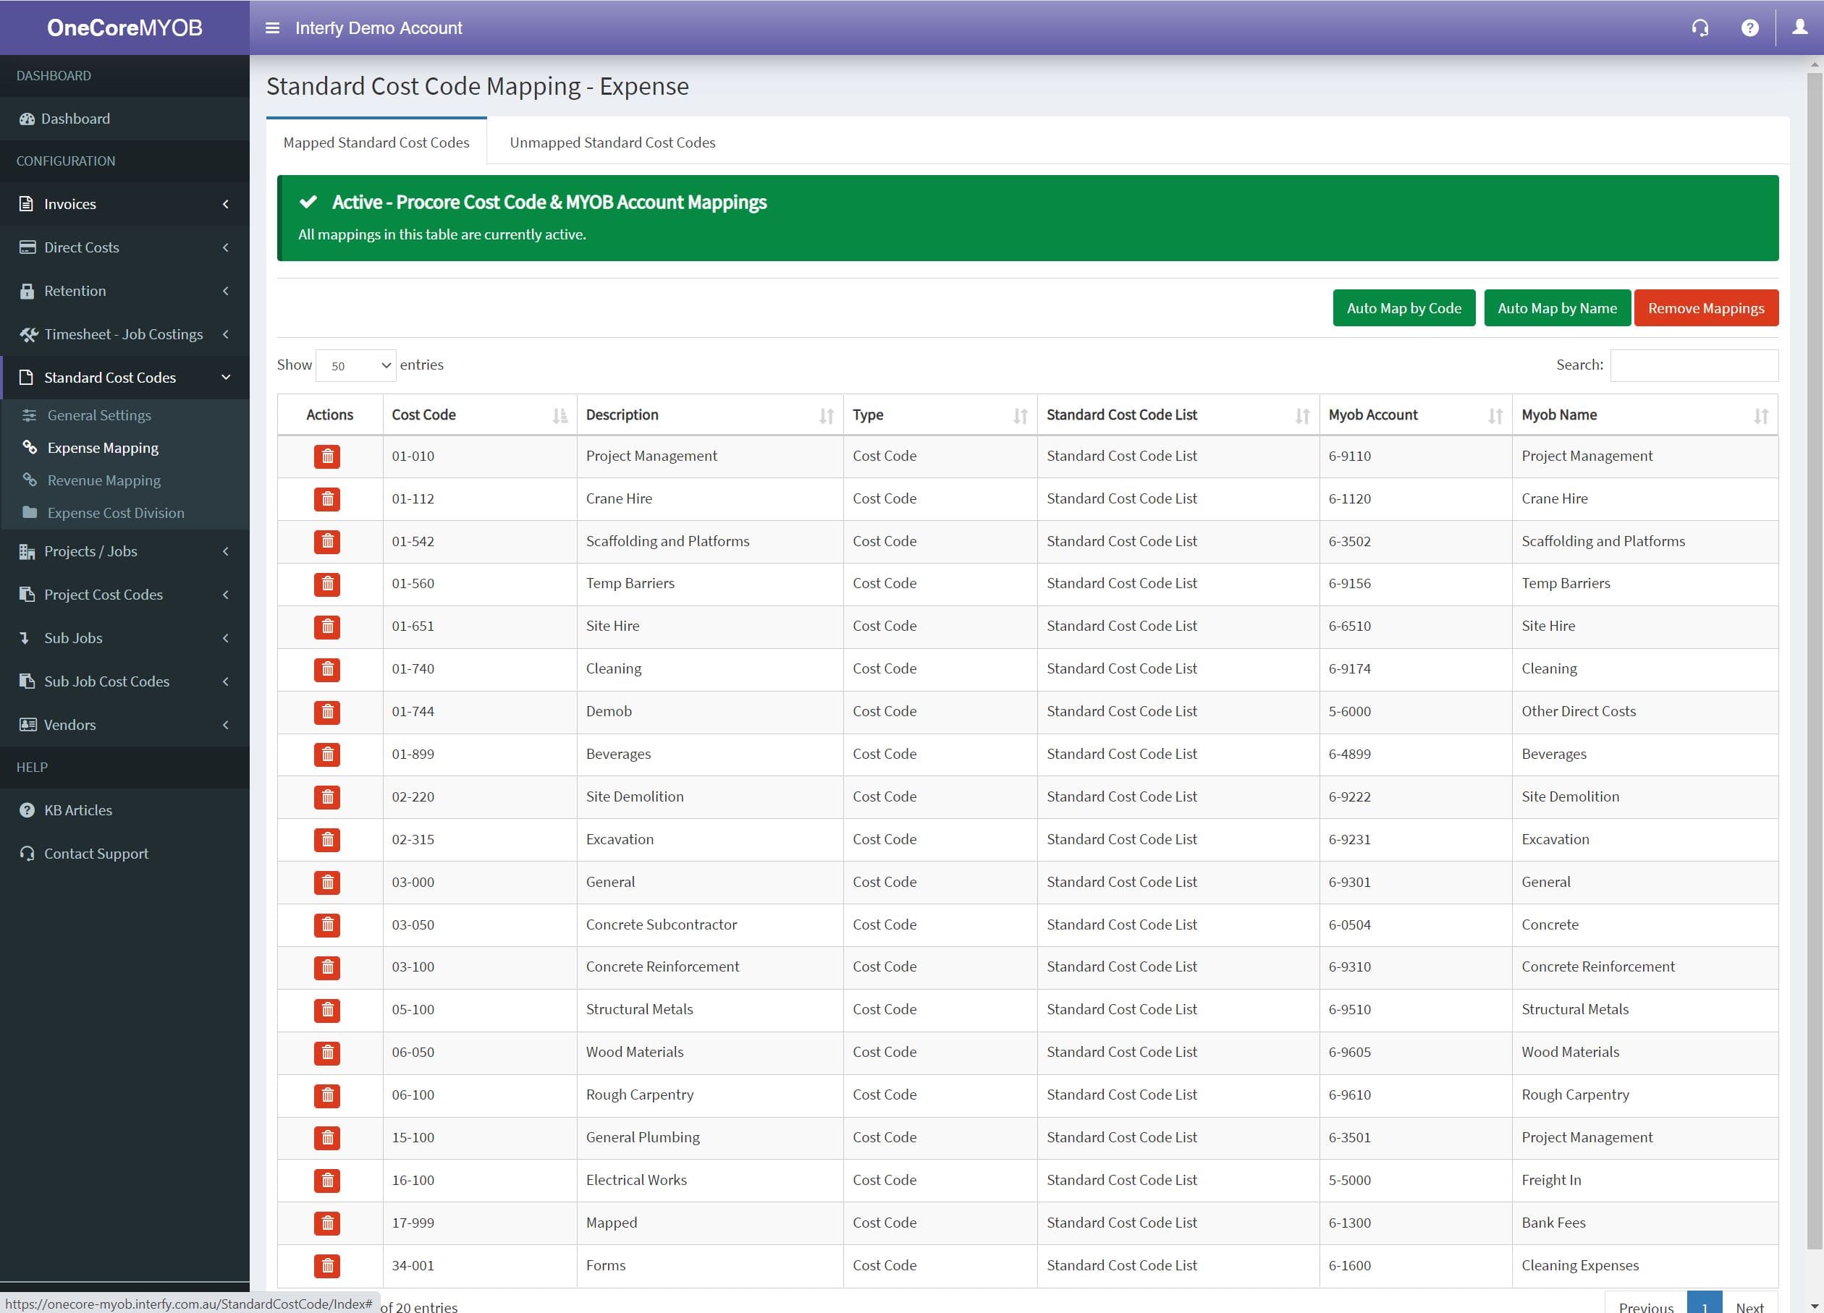Image resolution: width=1824 pixels, height=1313 pixels.
Task: Open Revenue Mapping in sidebar
Action: point(104,480)
